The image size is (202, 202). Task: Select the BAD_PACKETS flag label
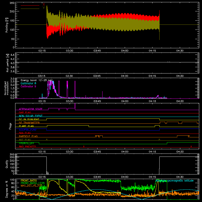coord(28,146)
